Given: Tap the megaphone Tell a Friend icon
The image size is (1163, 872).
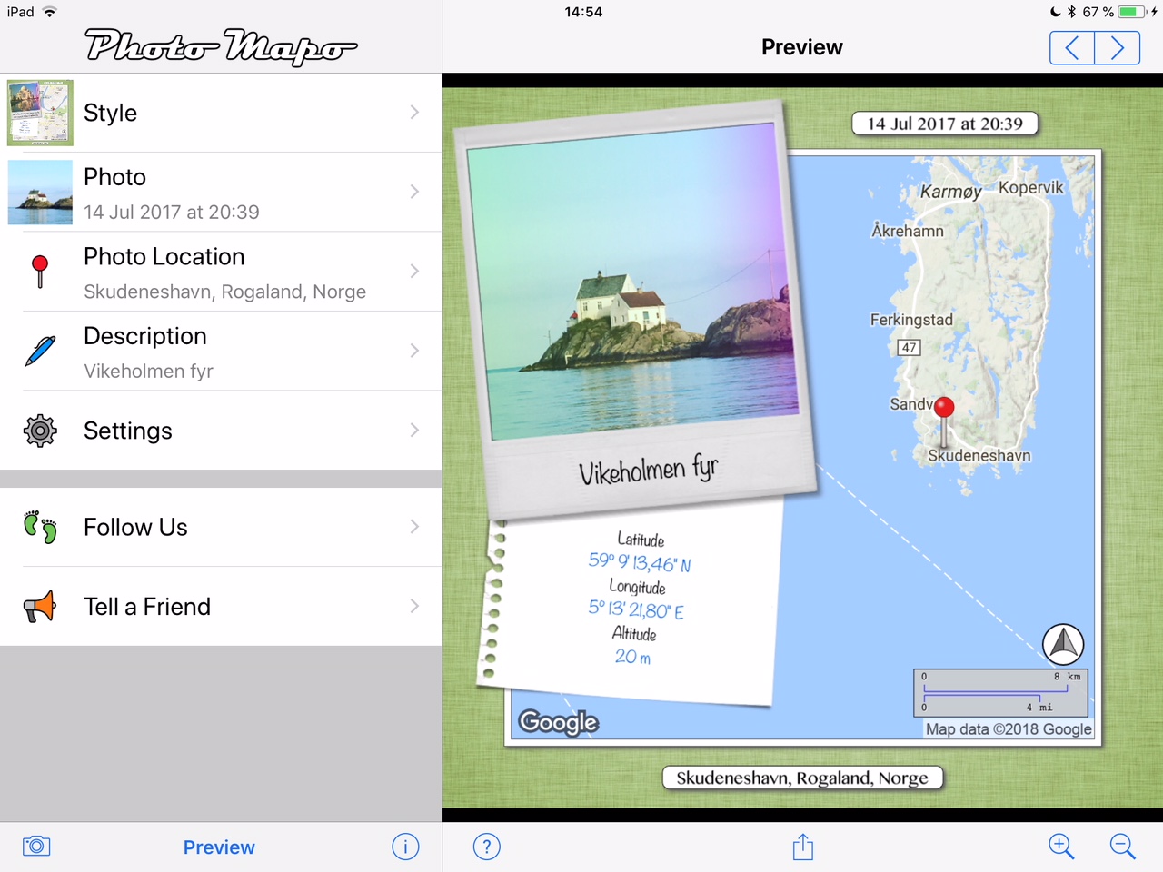Looking at the screenshot, I should pyautogui.click(x=40, y=607).
